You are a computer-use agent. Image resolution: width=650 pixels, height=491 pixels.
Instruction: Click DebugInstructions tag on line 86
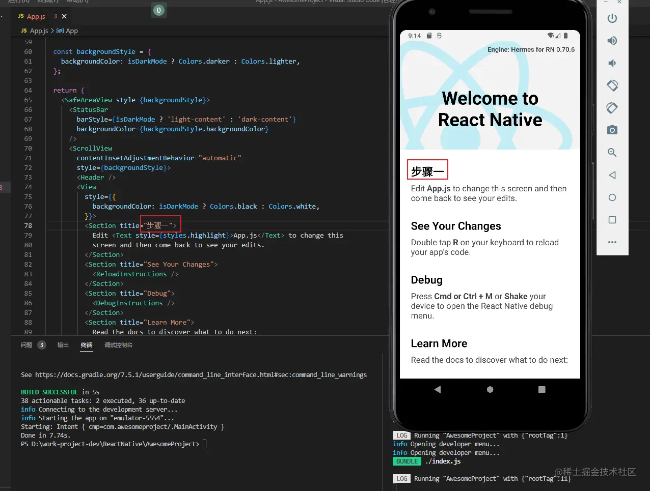point(129,303)
